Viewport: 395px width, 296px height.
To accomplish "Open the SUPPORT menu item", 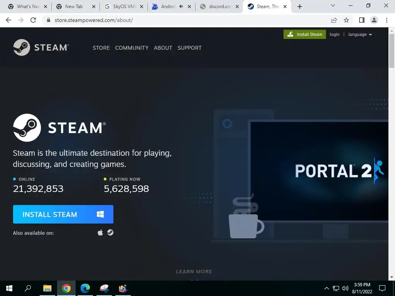I will click(189, 48).
